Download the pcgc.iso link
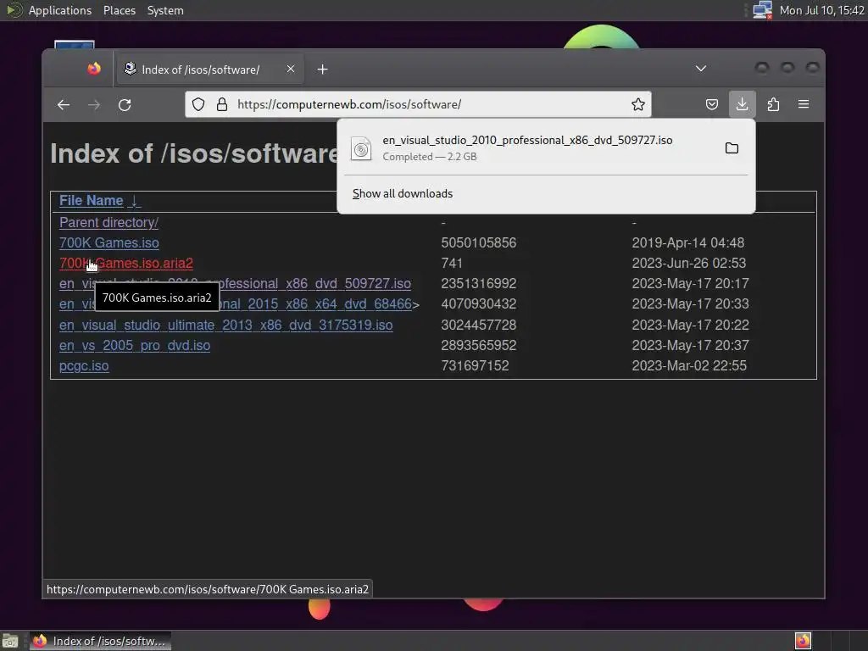Viewport: 868px width, 651px height. pos(84,366)
